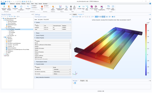Switch to the Graphics tab
This screenshot has height=93, width=152.
75,14
